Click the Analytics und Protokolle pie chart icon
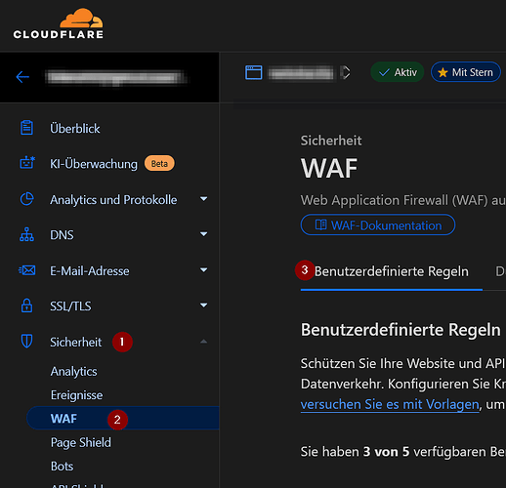The width and height of the screenshot is (506, 488). [x=27, y=199]
